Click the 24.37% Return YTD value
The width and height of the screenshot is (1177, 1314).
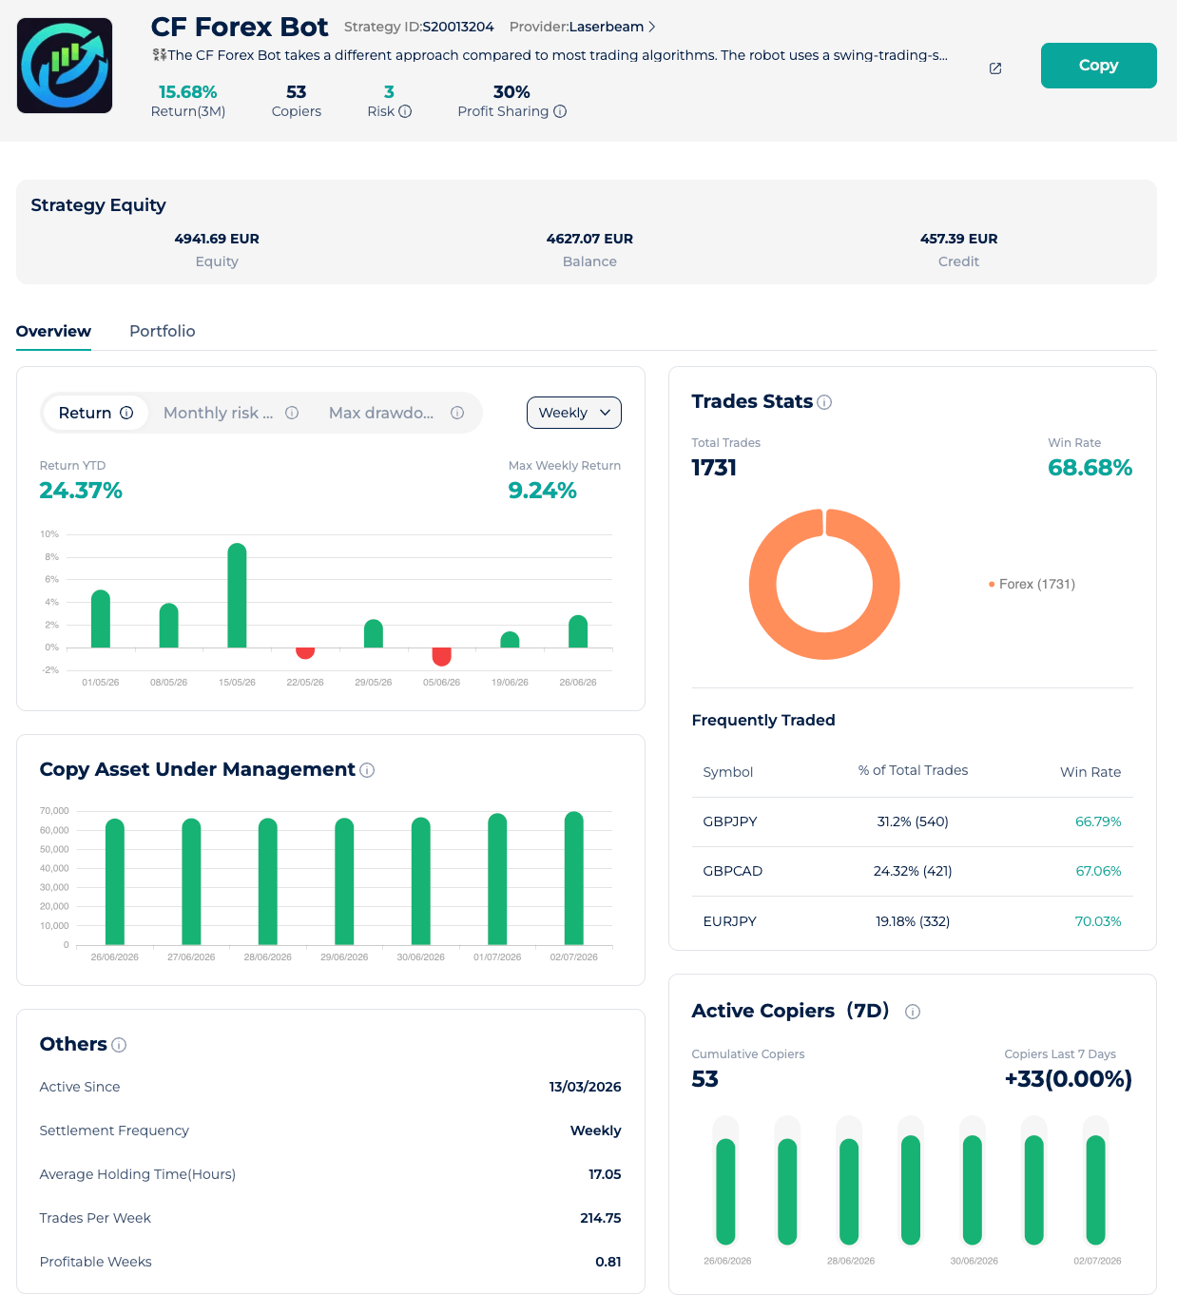81,491
